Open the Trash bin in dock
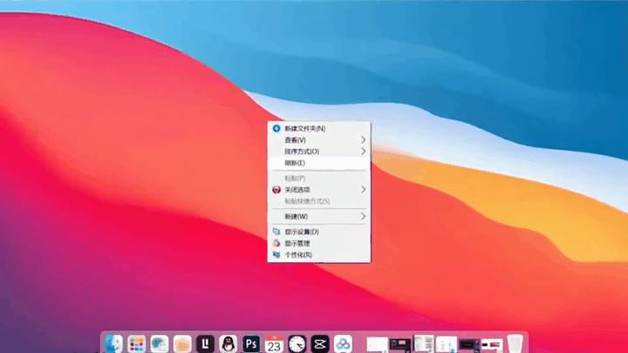The image size is (628, 353). [x=515, y=343]
